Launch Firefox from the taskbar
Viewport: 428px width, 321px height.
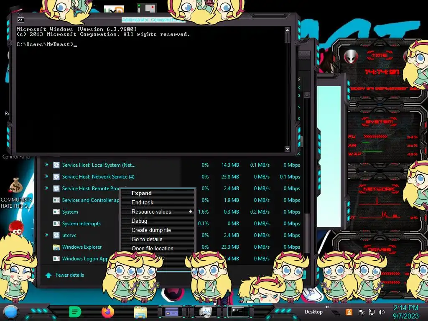107,312
